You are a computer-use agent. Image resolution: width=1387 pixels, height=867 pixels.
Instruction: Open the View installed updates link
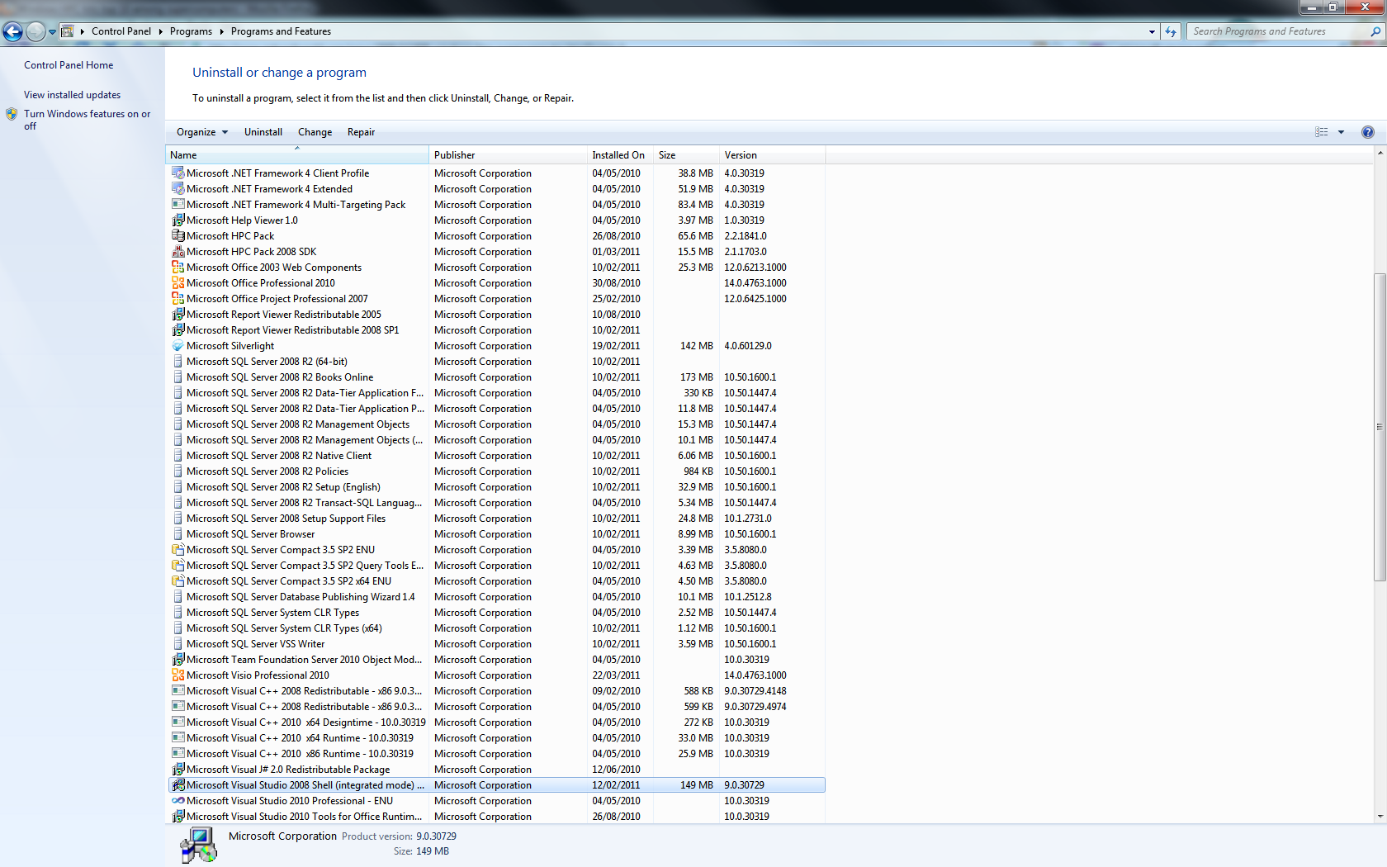(72, 95)
